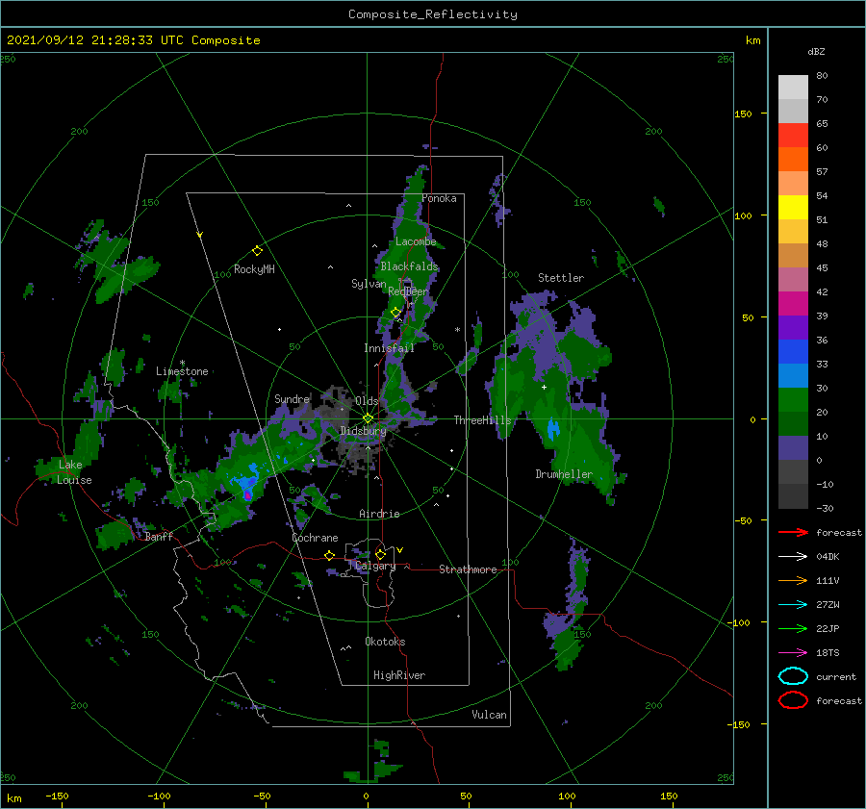Select the purple 36-39 dBZ color swatch
Viewport: 866px width, 809px height.
793,328
